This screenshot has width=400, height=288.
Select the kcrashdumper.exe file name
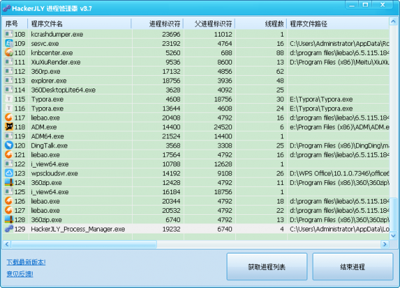pos(57,34)
